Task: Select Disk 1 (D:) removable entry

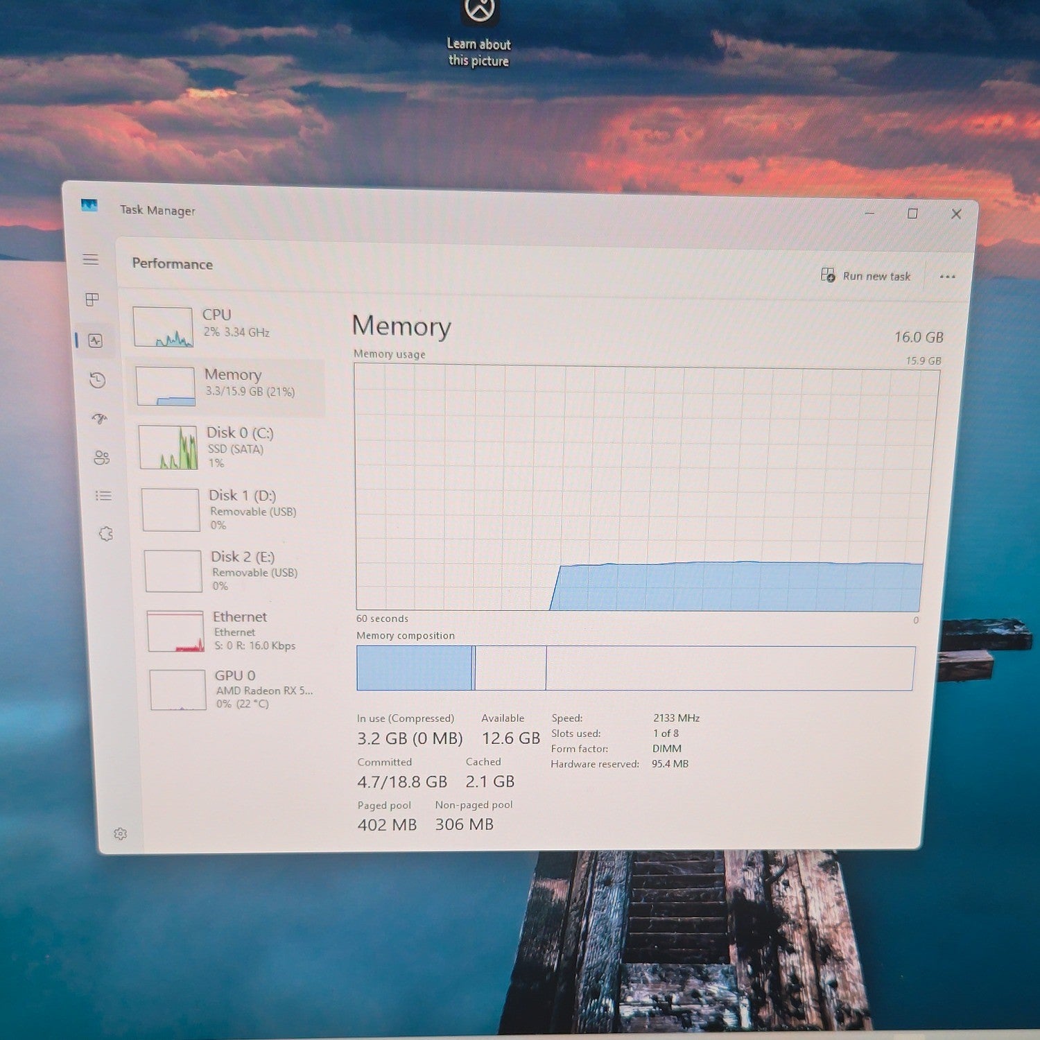Action: point(230,510)
